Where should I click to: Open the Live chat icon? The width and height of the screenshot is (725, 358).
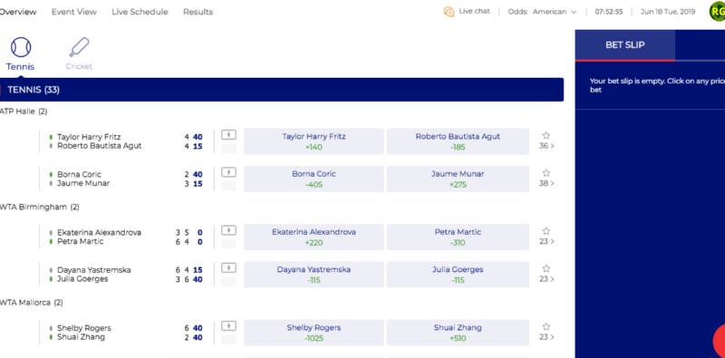[x=449, y=12]
